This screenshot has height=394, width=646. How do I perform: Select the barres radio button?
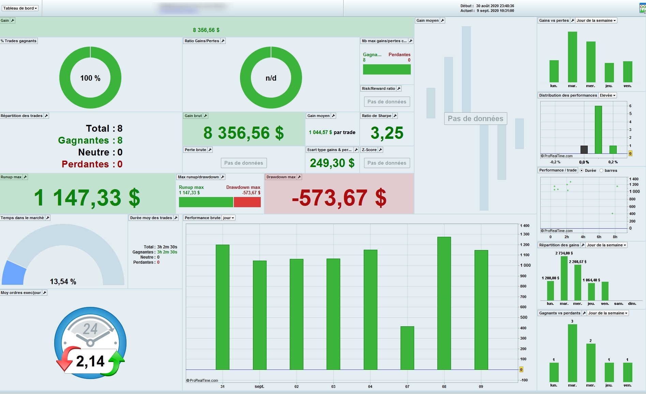[601, 170]
